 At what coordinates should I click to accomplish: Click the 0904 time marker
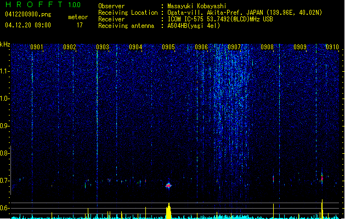point(135,47)
